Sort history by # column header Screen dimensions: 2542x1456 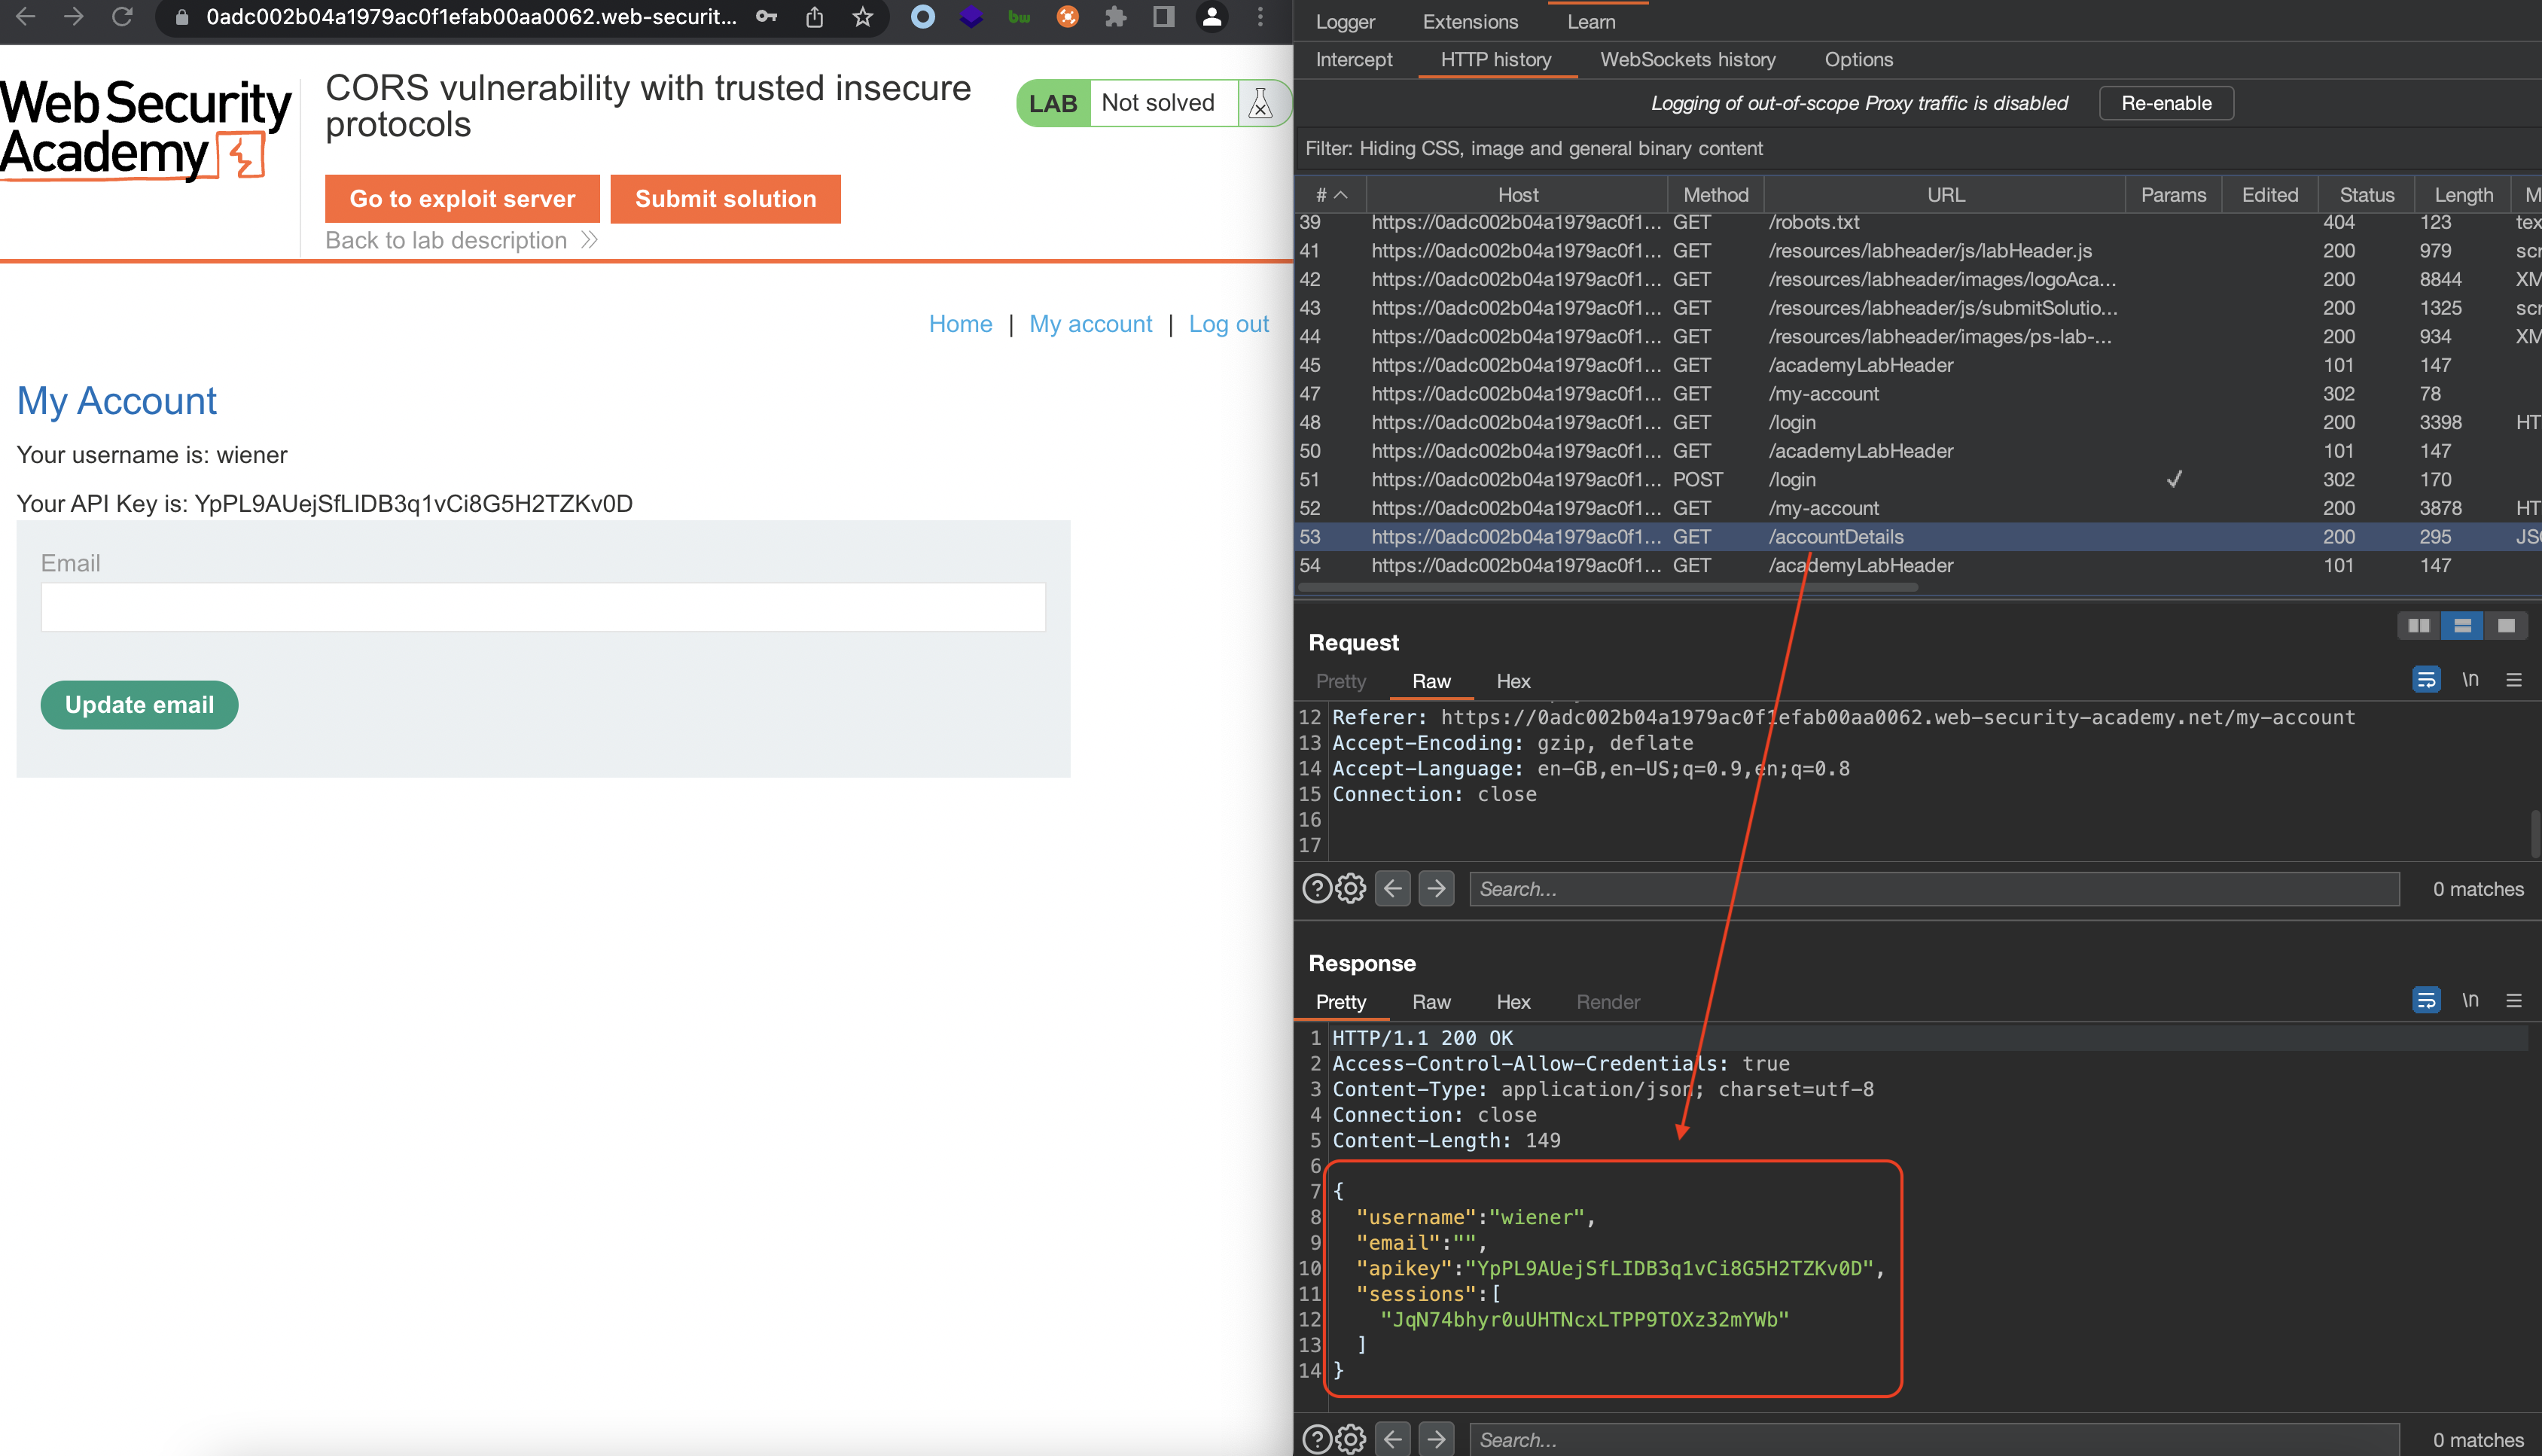pyautogui.click(x=1329, y=195)
